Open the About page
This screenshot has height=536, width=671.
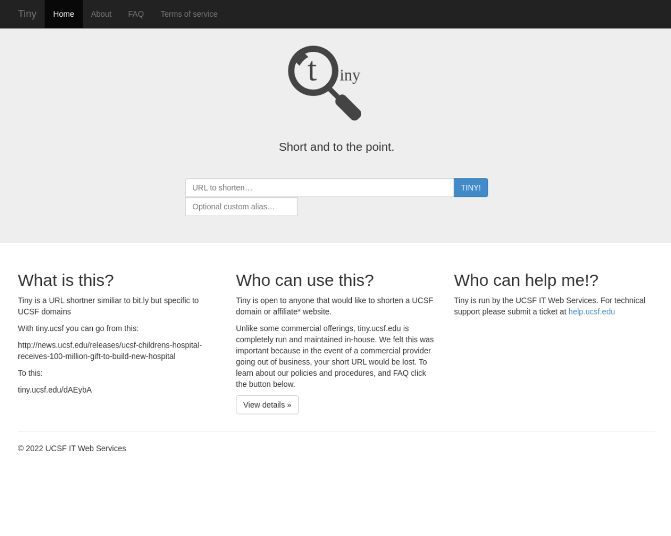(101, 14)
